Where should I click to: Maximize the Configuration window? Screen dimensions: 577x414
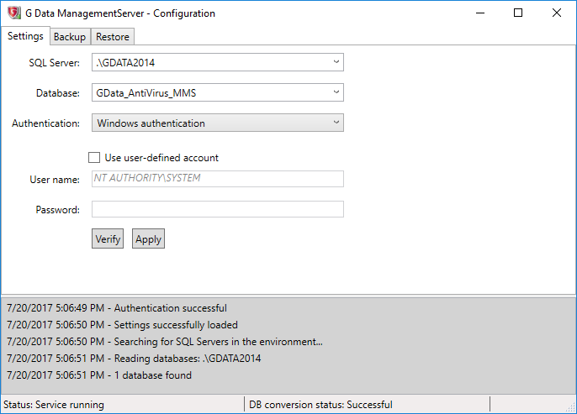(x=518, y=13)
